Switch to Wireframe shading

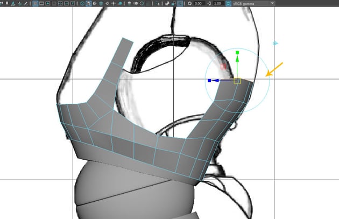click(x=82, y=3)
